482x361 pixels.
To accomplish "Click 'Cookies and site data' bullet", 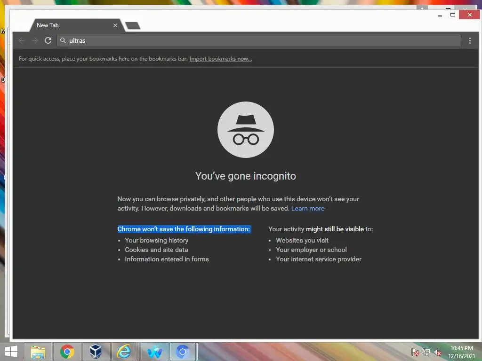I will [156, 250].
